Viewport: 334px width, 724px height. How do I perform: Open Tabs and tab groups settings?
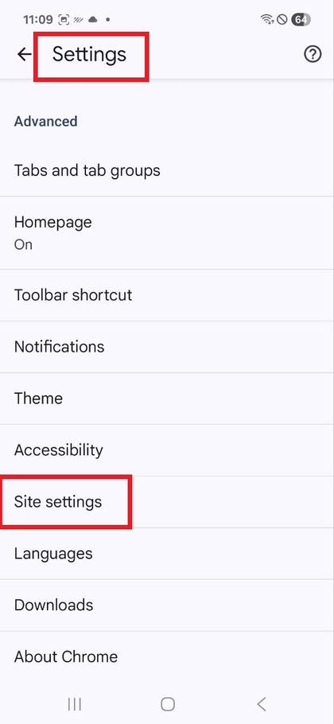(167, 170)
